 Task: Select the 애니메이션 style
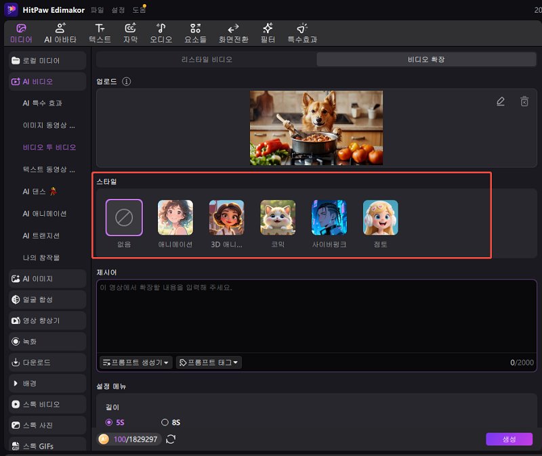[x=175, y=217]
